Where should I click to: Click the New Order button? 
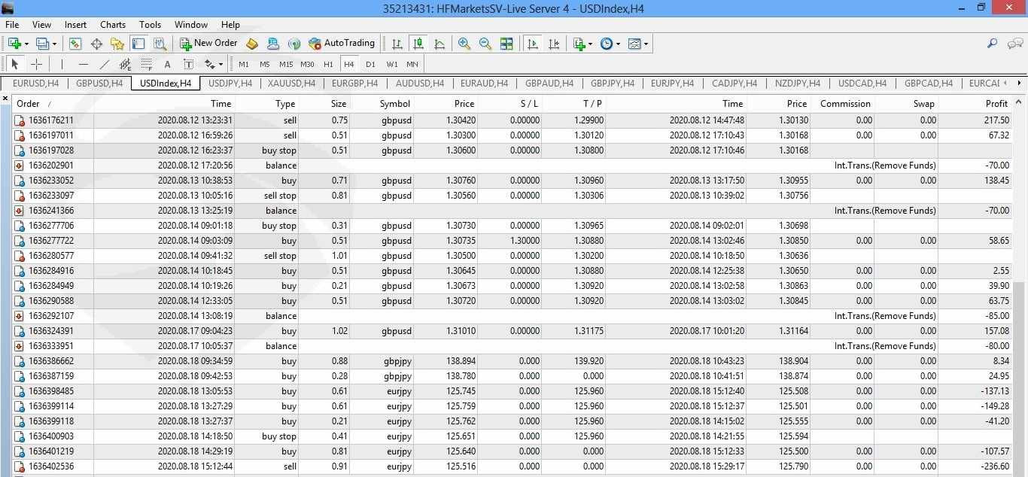click(x=208, y=44)
